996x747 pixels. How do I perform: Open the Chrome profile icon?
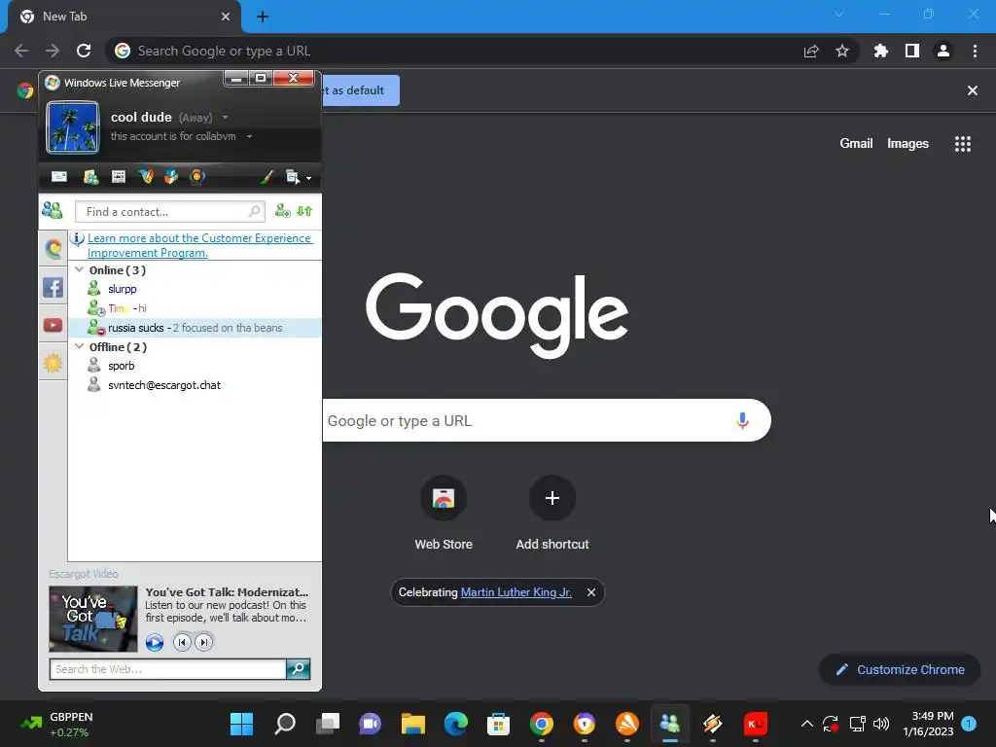[x=943, y=51]
